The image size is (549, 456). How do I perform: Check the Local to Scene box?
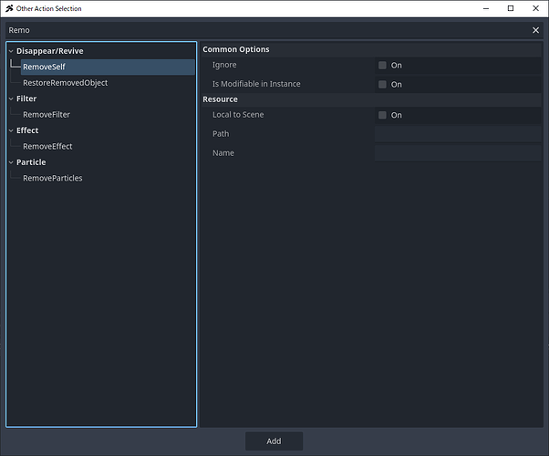(383, 116)
